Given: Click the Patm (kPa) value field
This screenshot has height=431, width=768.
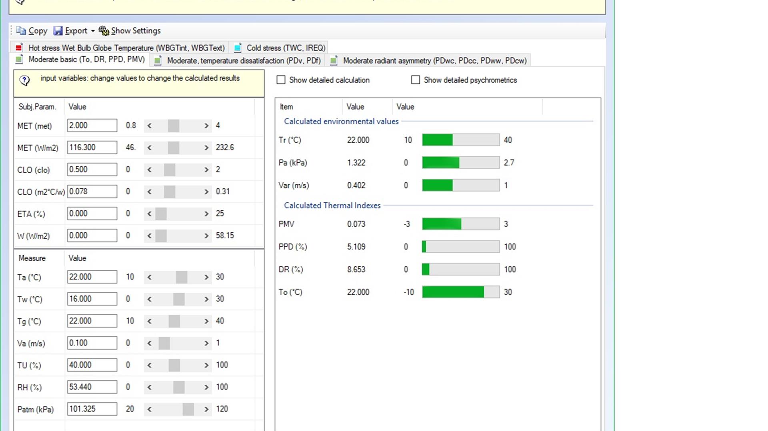Looking at the screenshot, I should (92, 409).
